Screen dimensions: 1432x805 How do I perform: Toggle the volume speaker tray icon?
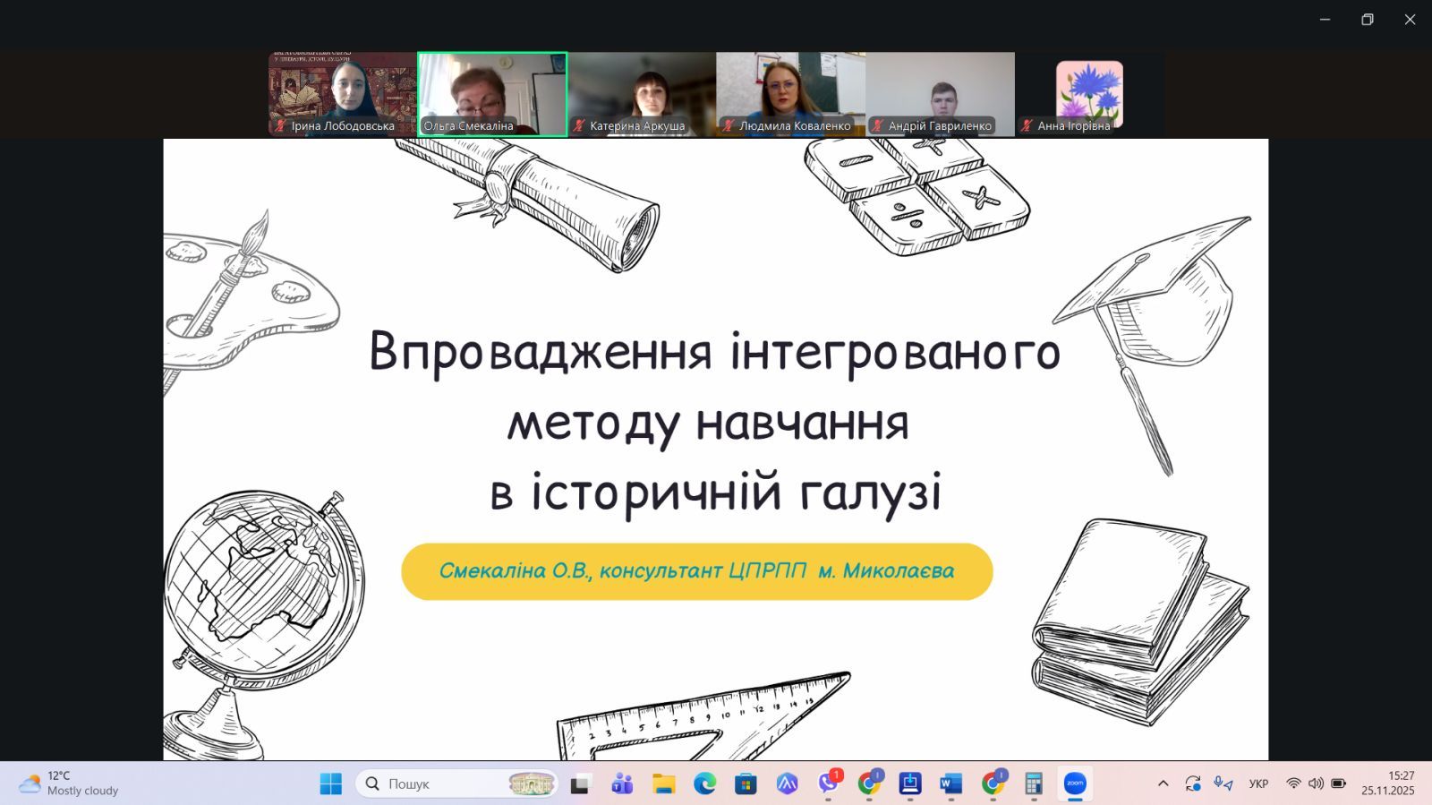(1316, 784)
